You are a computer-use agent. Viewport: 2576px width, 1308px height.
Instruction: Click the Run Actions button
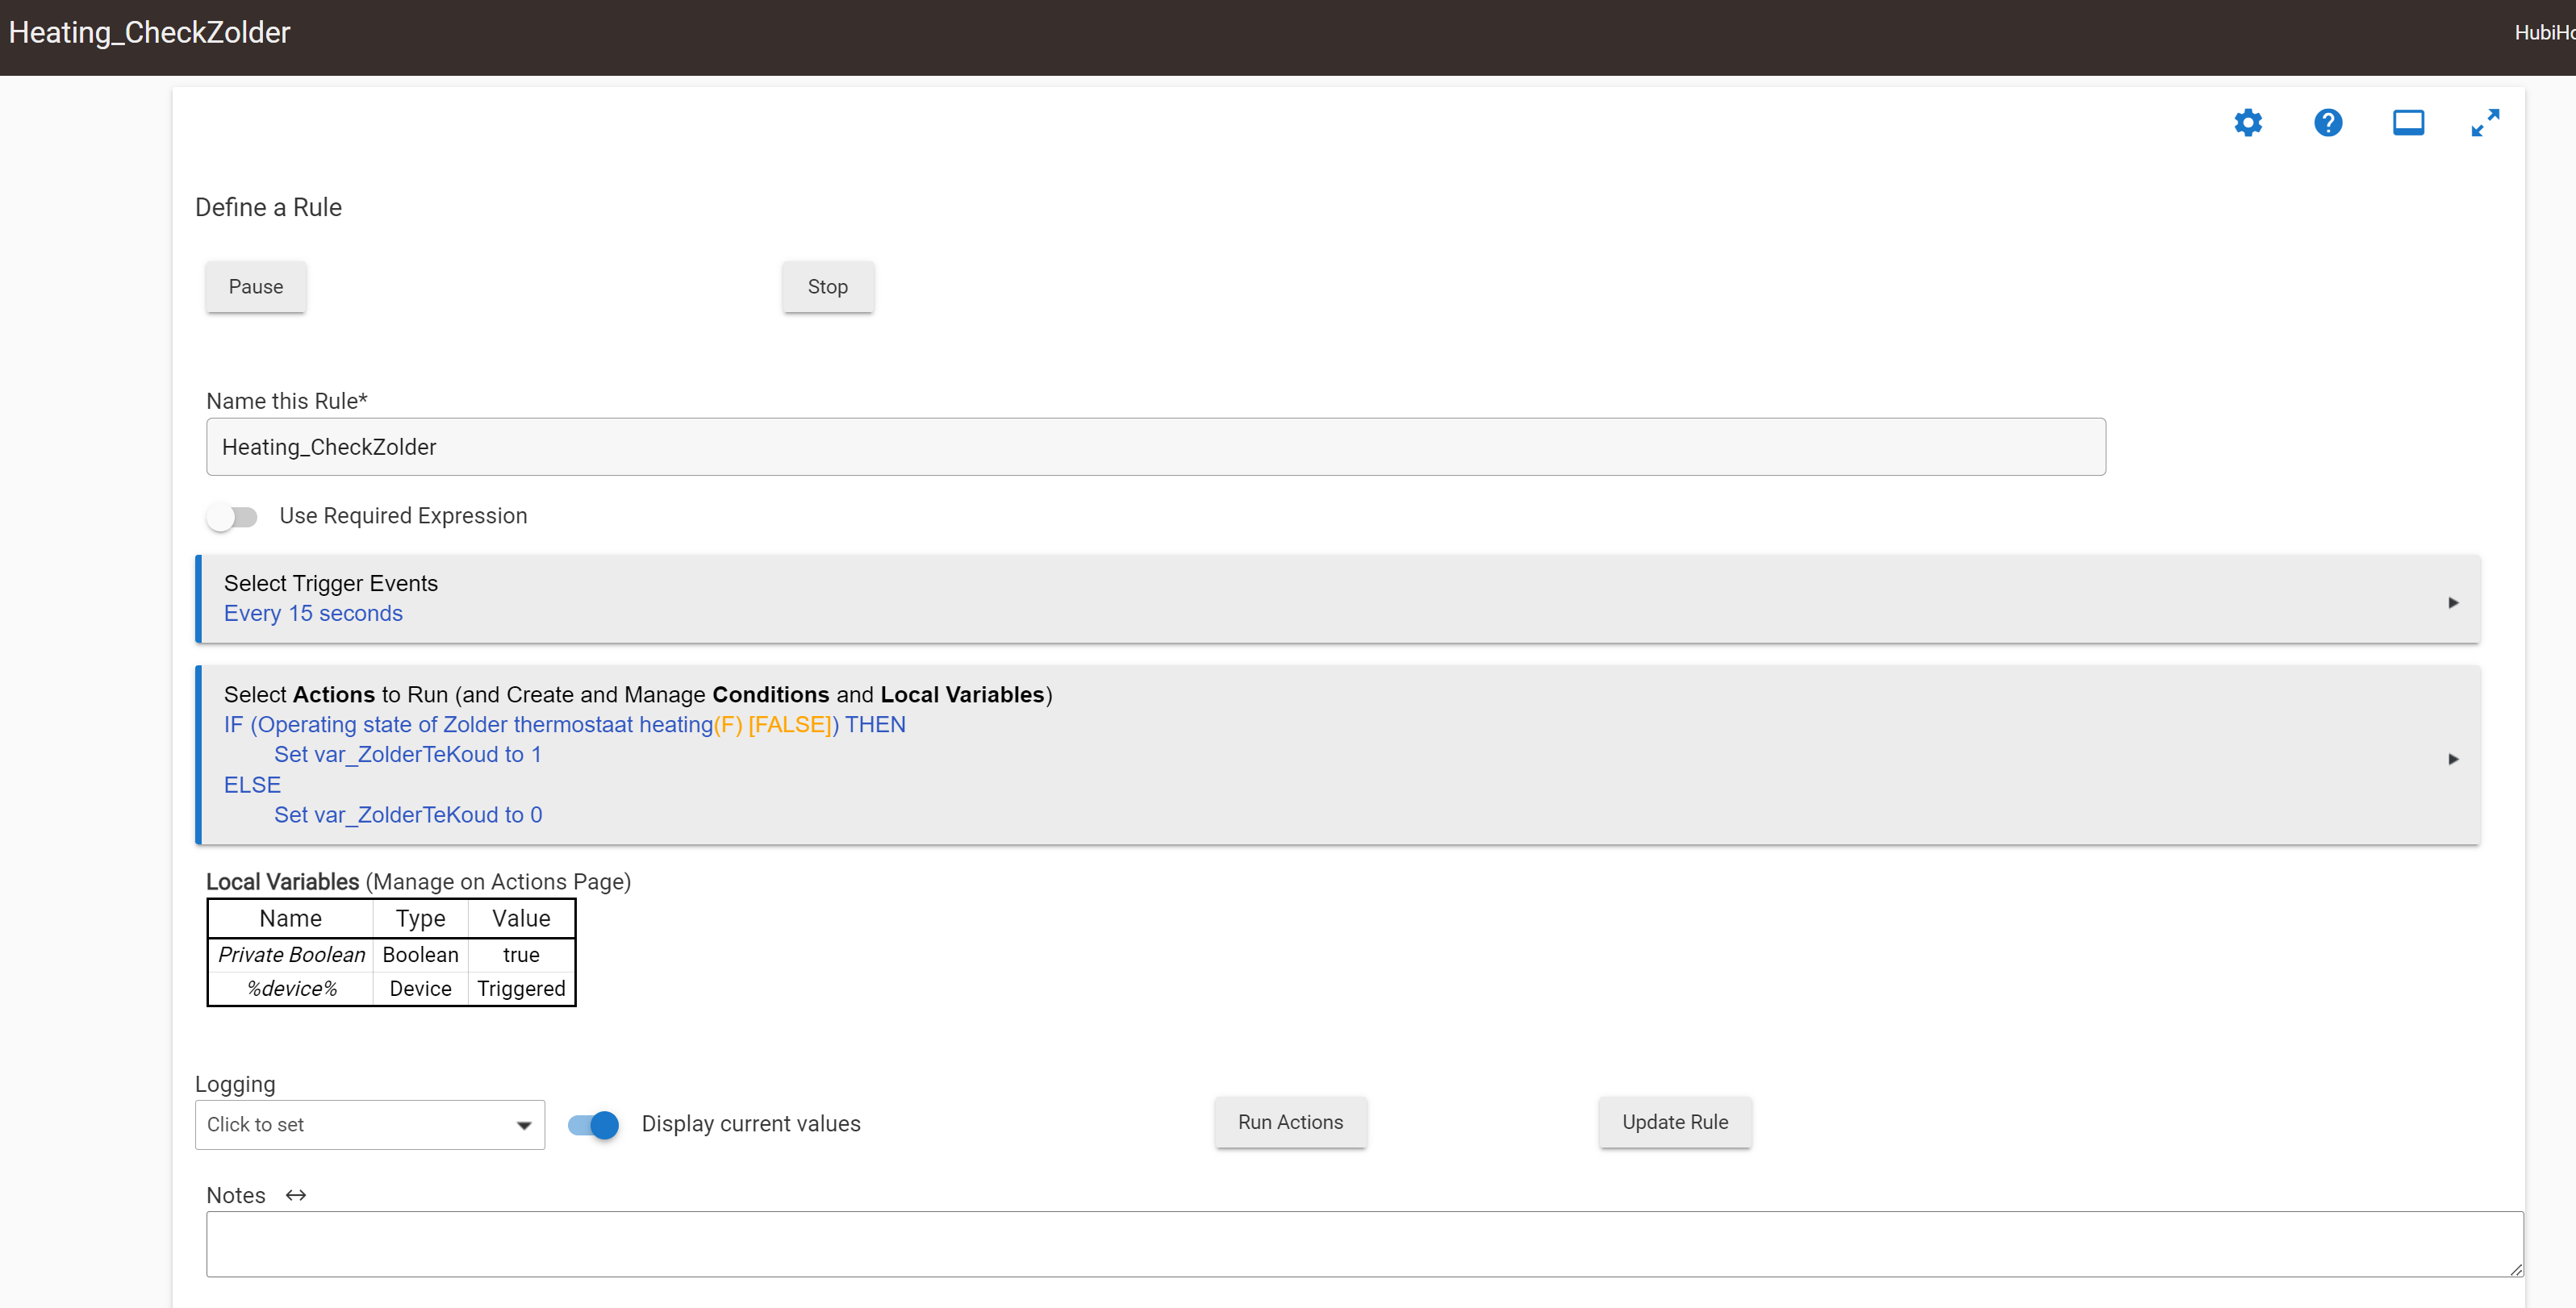(x=1290, y=1123)
